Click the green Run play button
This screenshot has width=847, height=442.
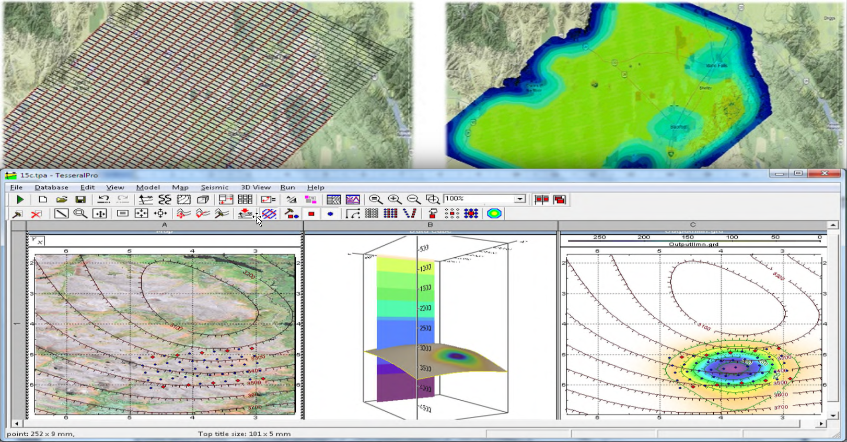(20, 199)
